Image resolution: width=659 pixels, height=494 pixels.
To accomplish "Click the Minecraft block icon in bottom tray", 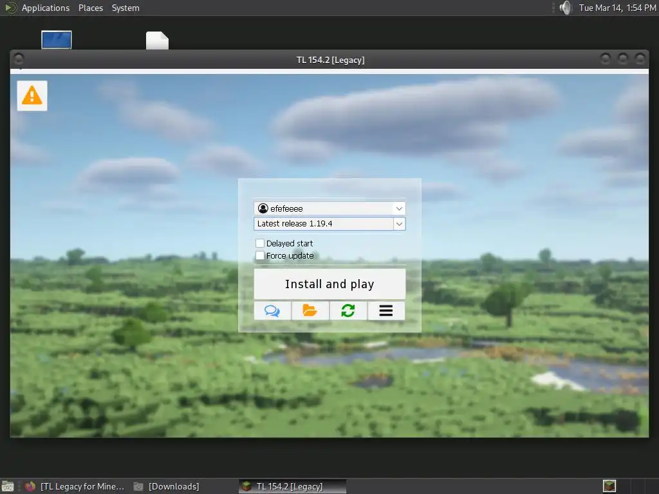I will click(x=609, y=486).
